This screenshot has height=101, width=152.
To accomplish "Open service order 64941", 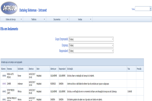I will (x=4, y=99).
